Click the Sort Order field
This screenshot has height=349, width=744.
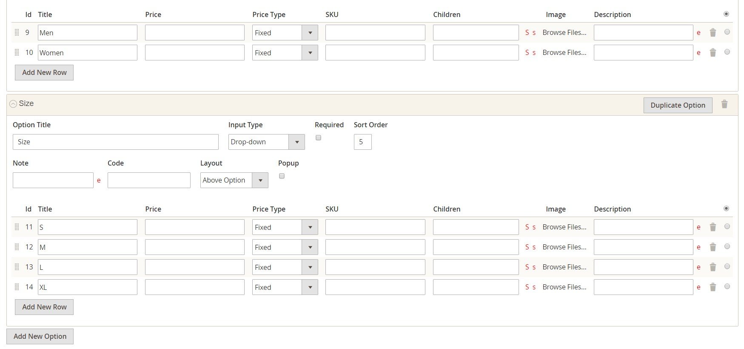tap(362, 142)
